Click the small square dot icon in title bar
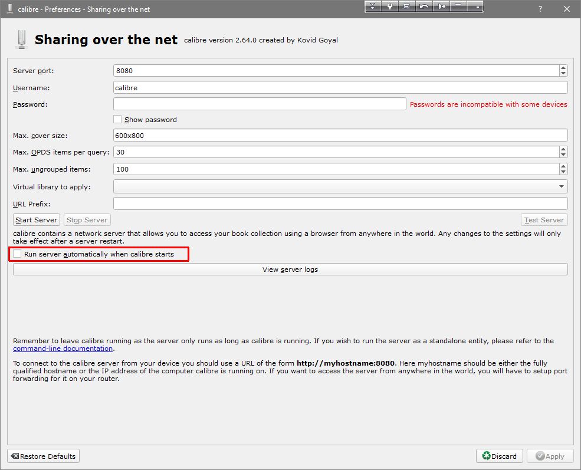 tap(475, 6)
